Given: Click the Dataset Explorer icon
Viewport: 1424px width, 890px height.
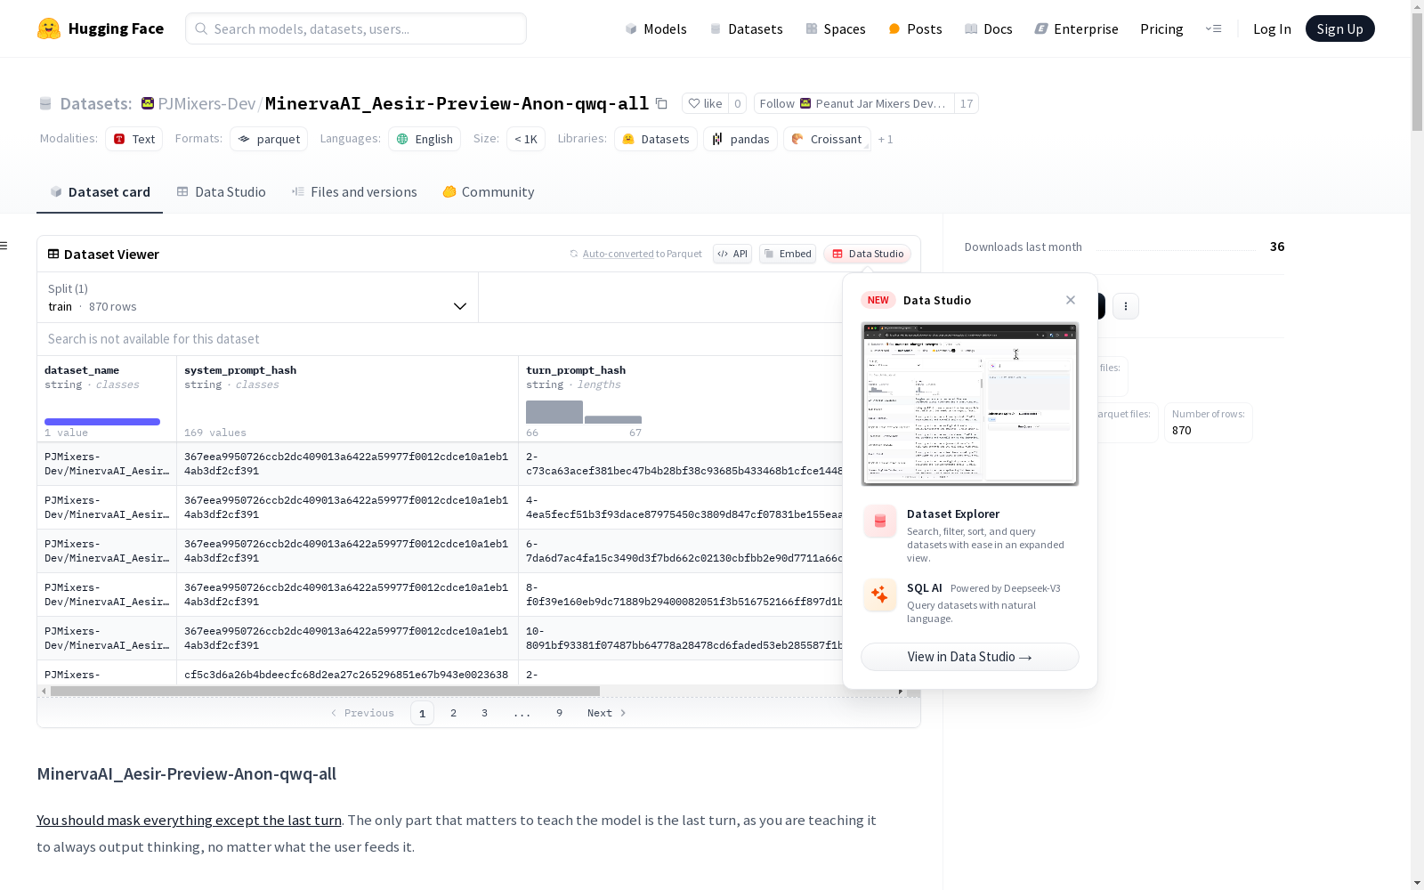Looking at the screenshot, I should (x=879, y=522).
